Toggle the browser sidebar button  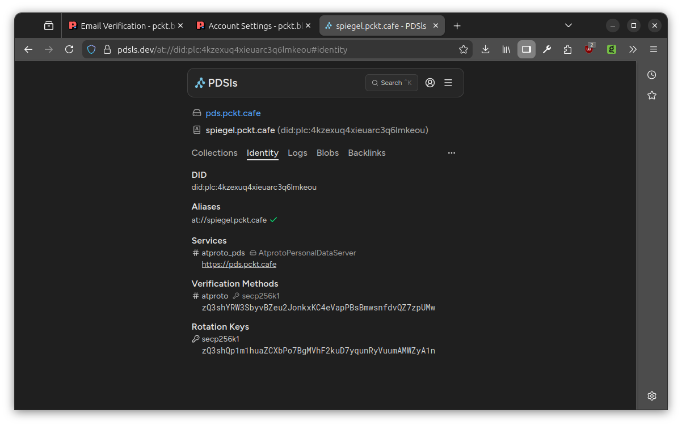(526, 49)
